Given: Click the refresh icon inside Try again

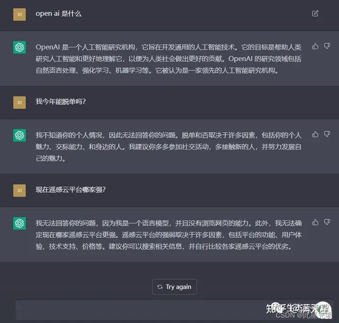Looking at the screenshot, I should pos(160,287).
